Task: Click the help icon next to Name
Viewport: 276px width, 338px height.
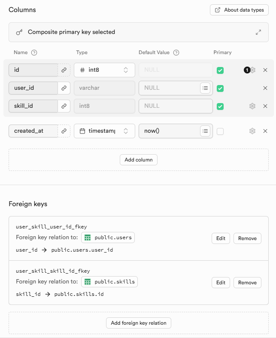Action: point(34,52)
